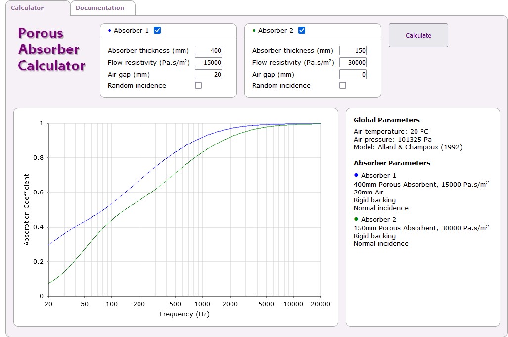Click the blue Absorber 1 legend dot
Screen dimensions: 508x337
(356, 175)
